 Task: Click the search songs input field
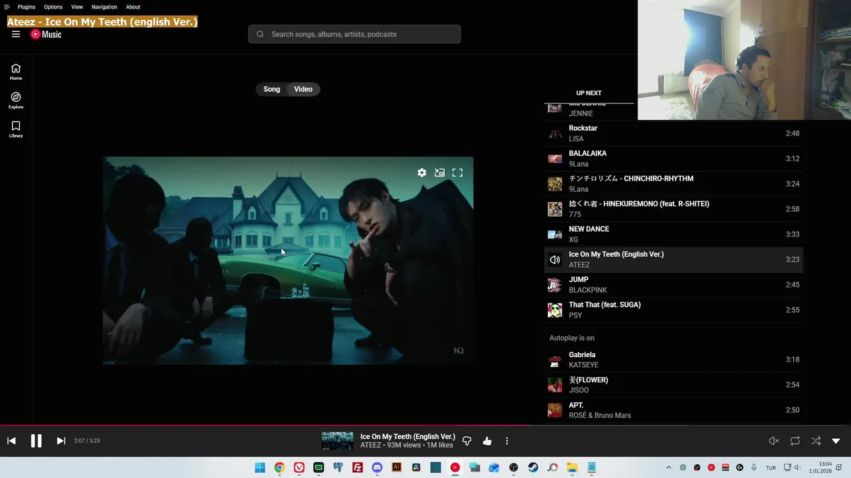[x=354, y=35]
